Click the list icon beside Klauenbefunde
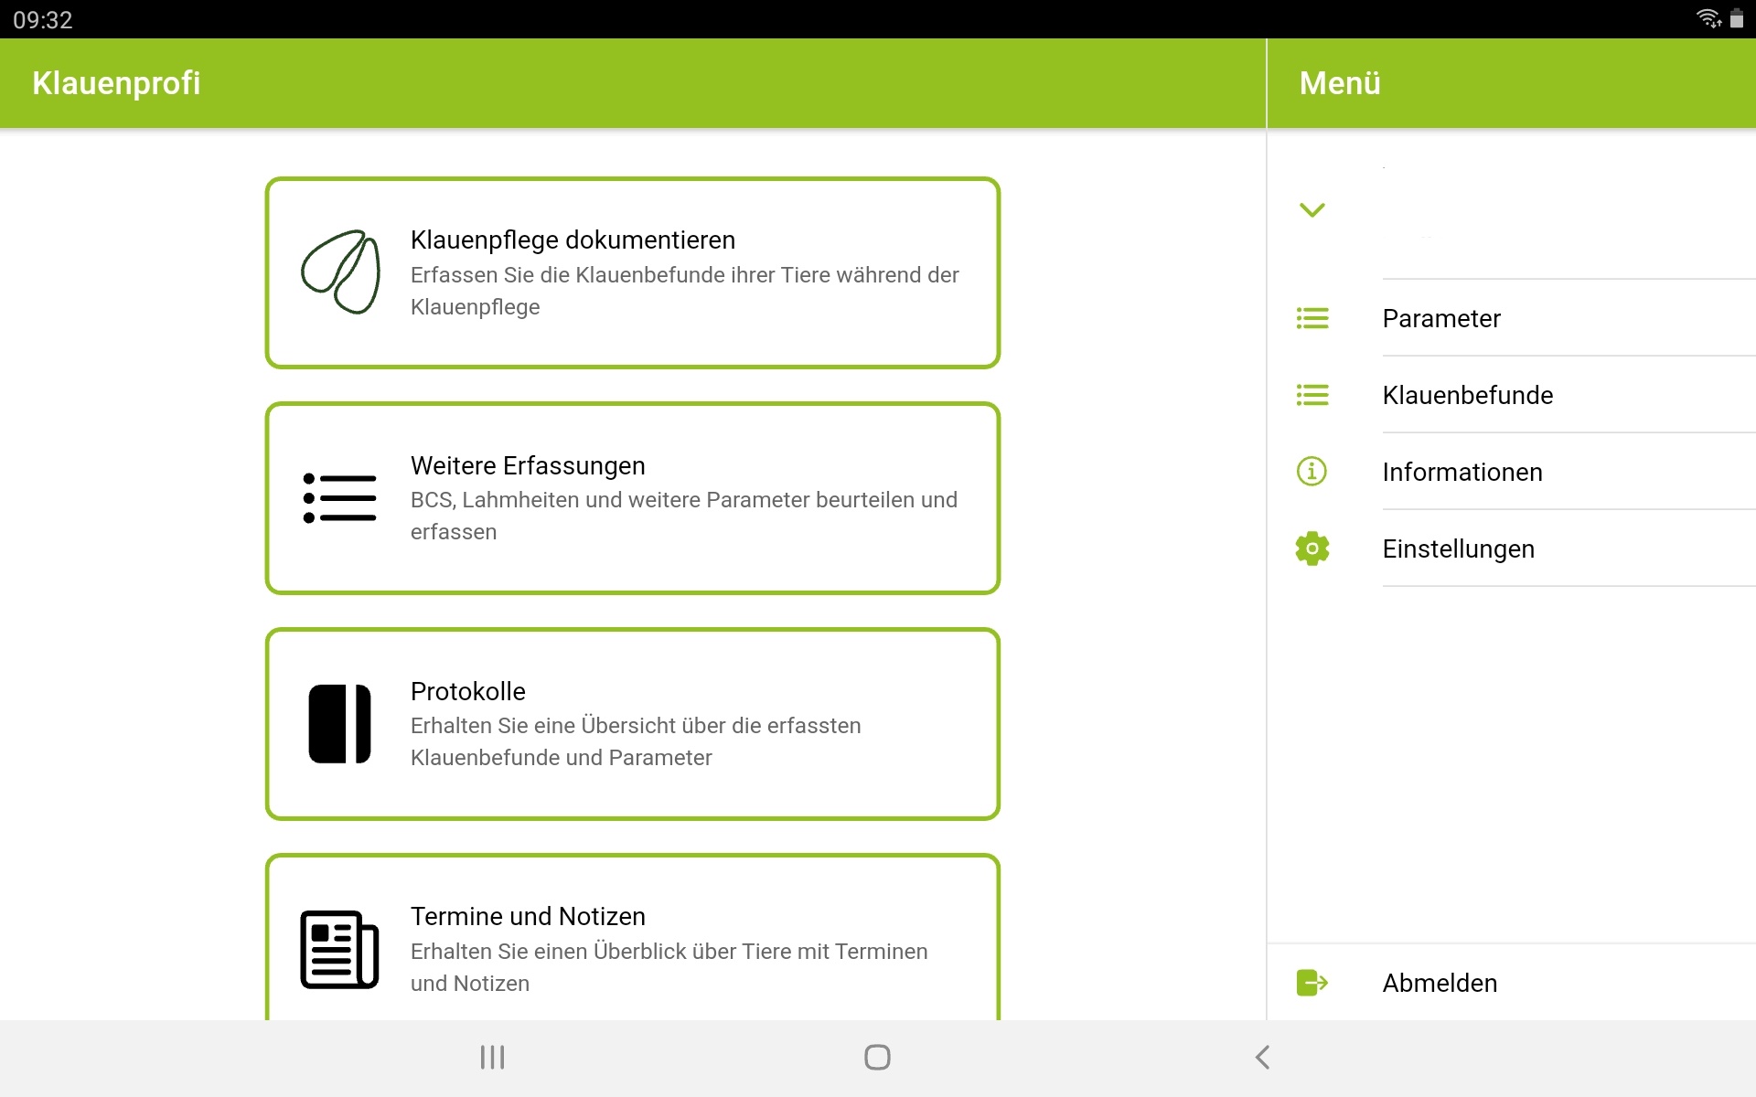The image size is (1756, 1097). click(1312, 394)
